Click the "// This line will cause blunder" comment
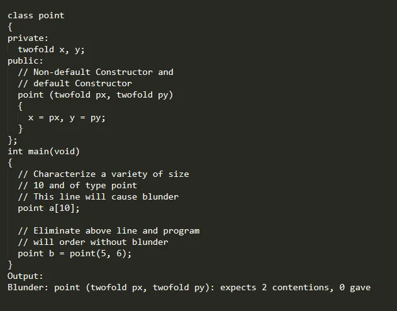This screenshot has height=311, width=397. pyautogui.click(x=98, y=197)
